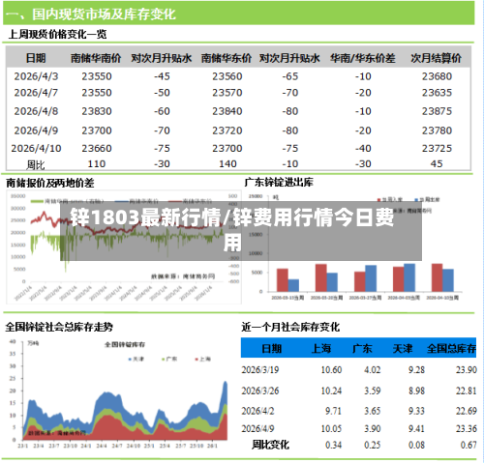Click the value 23560
The height and width of the screenshot is (463, 484).
(227, 76)
